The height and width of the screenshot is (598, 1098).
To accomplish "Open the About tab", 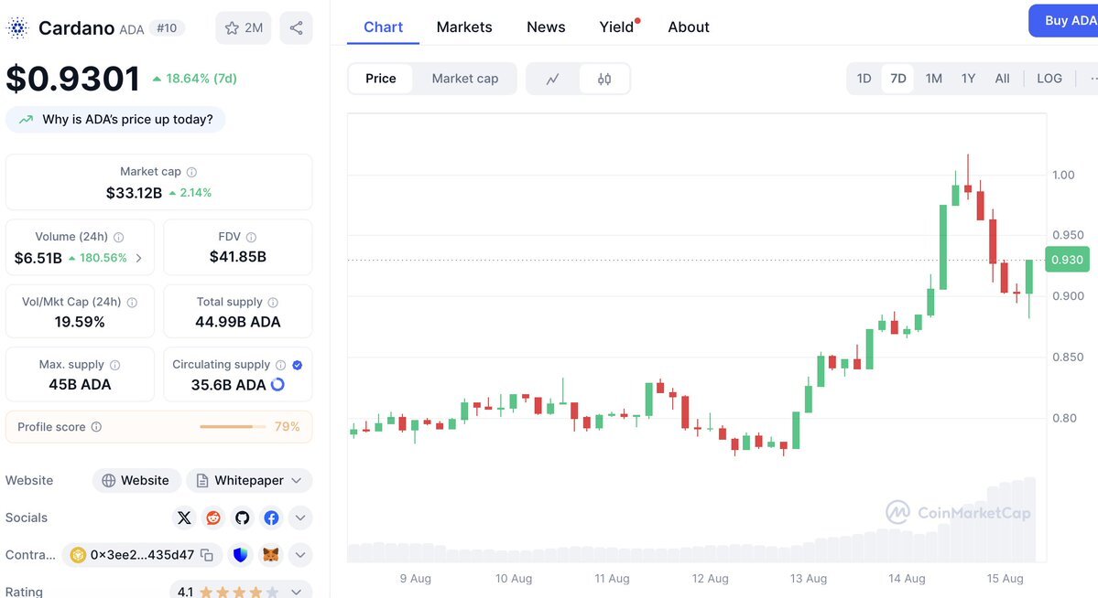I will coord(689,27).
